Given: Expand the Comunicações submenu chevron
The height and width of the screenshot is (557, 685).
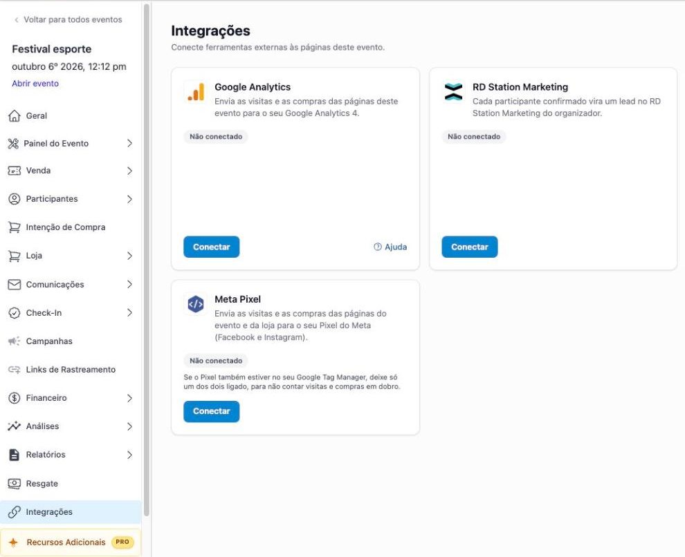Looking at the screenshot, I should coord(129,285).
